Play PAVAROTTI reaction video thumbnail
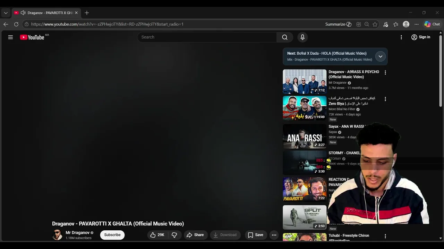This screenshot has height=249, width=444. click(305, 189)
